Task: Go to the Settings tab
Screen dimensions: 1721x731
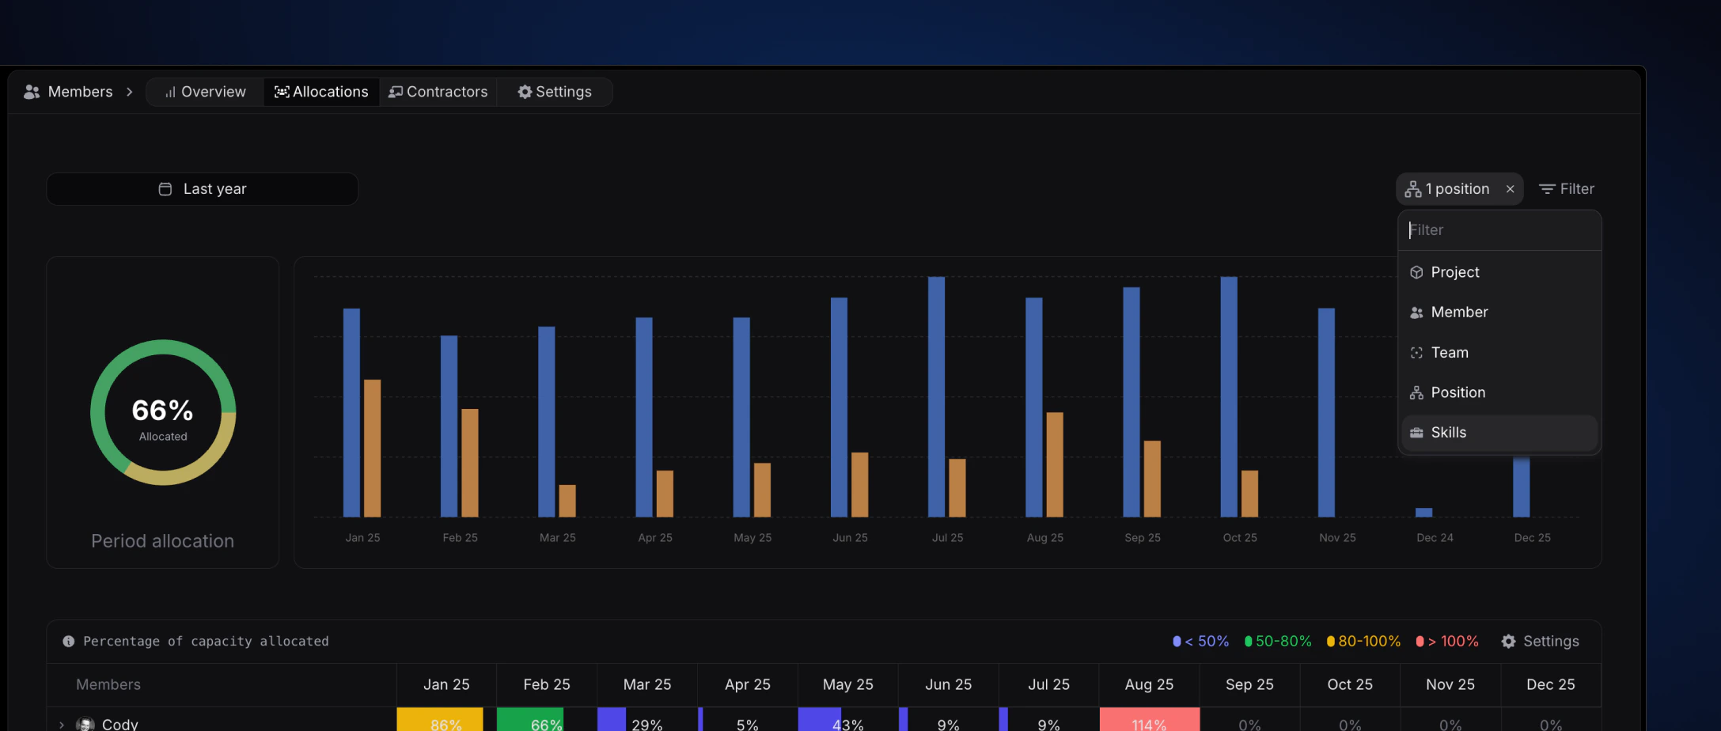Action: (555, 91)
